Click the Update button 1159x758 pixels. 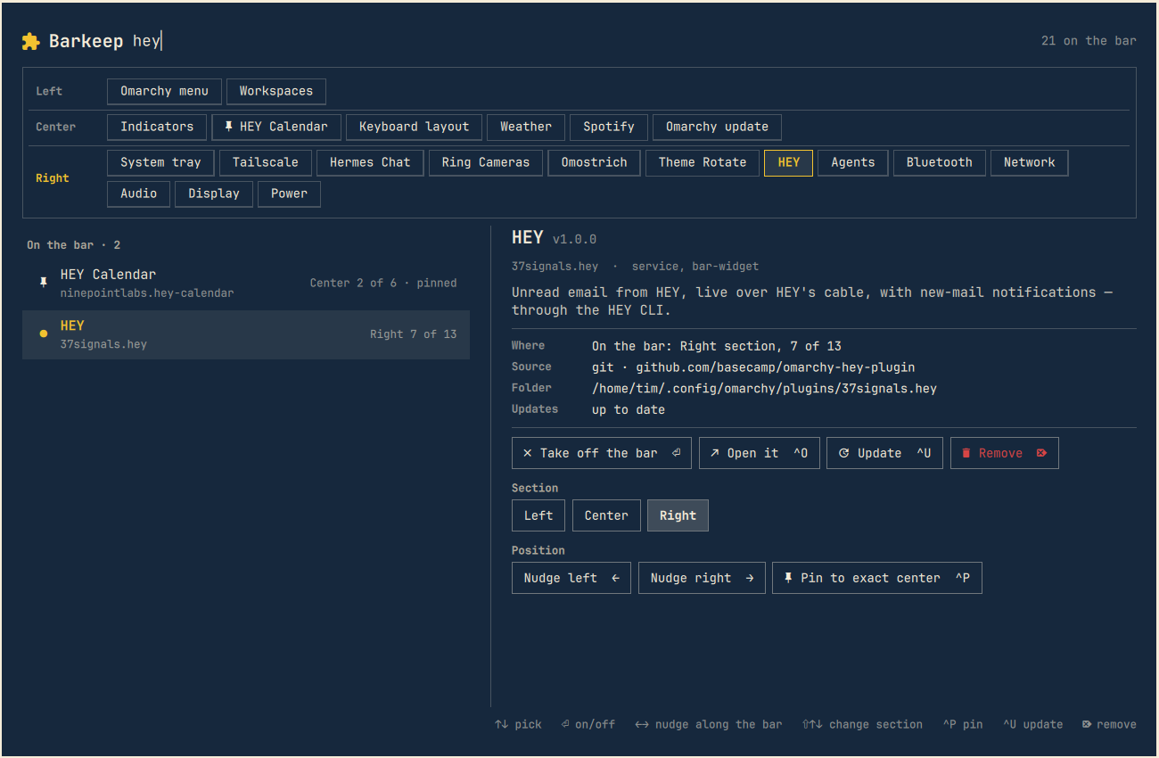pos(884,453)
